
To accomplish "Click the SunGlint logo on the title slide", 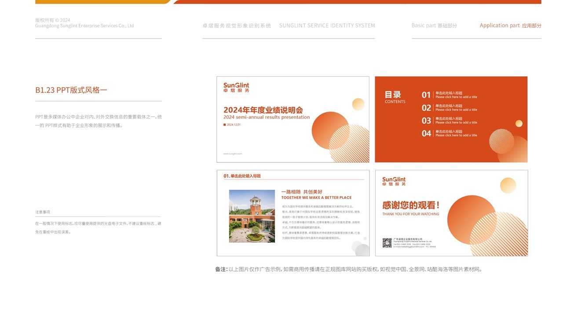I will coord(236,87).
